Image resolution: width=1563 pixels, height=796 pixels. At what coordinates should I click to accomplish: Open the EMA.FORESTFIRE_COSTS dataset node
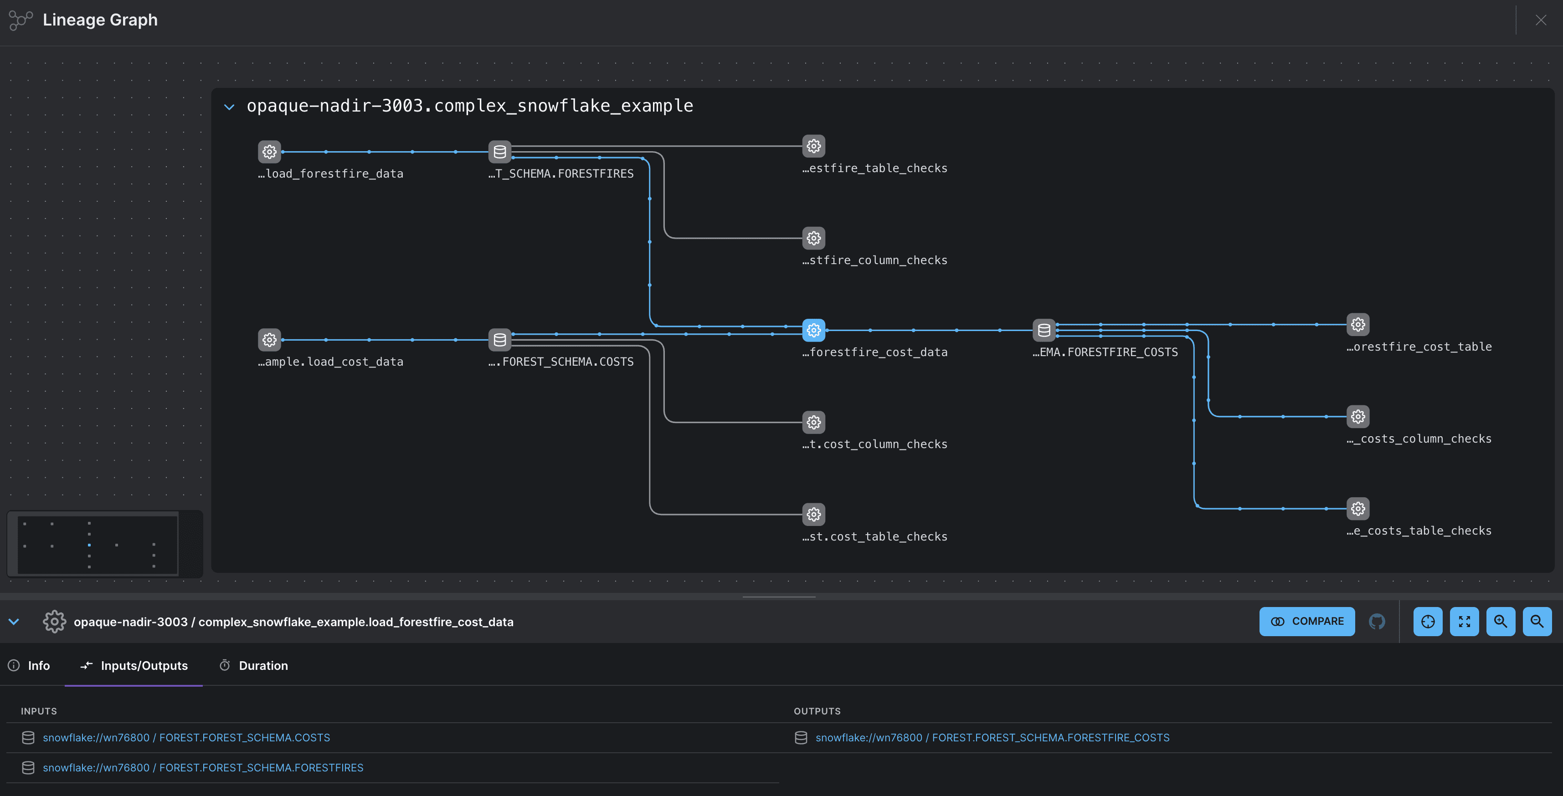tap(1044, 331)
